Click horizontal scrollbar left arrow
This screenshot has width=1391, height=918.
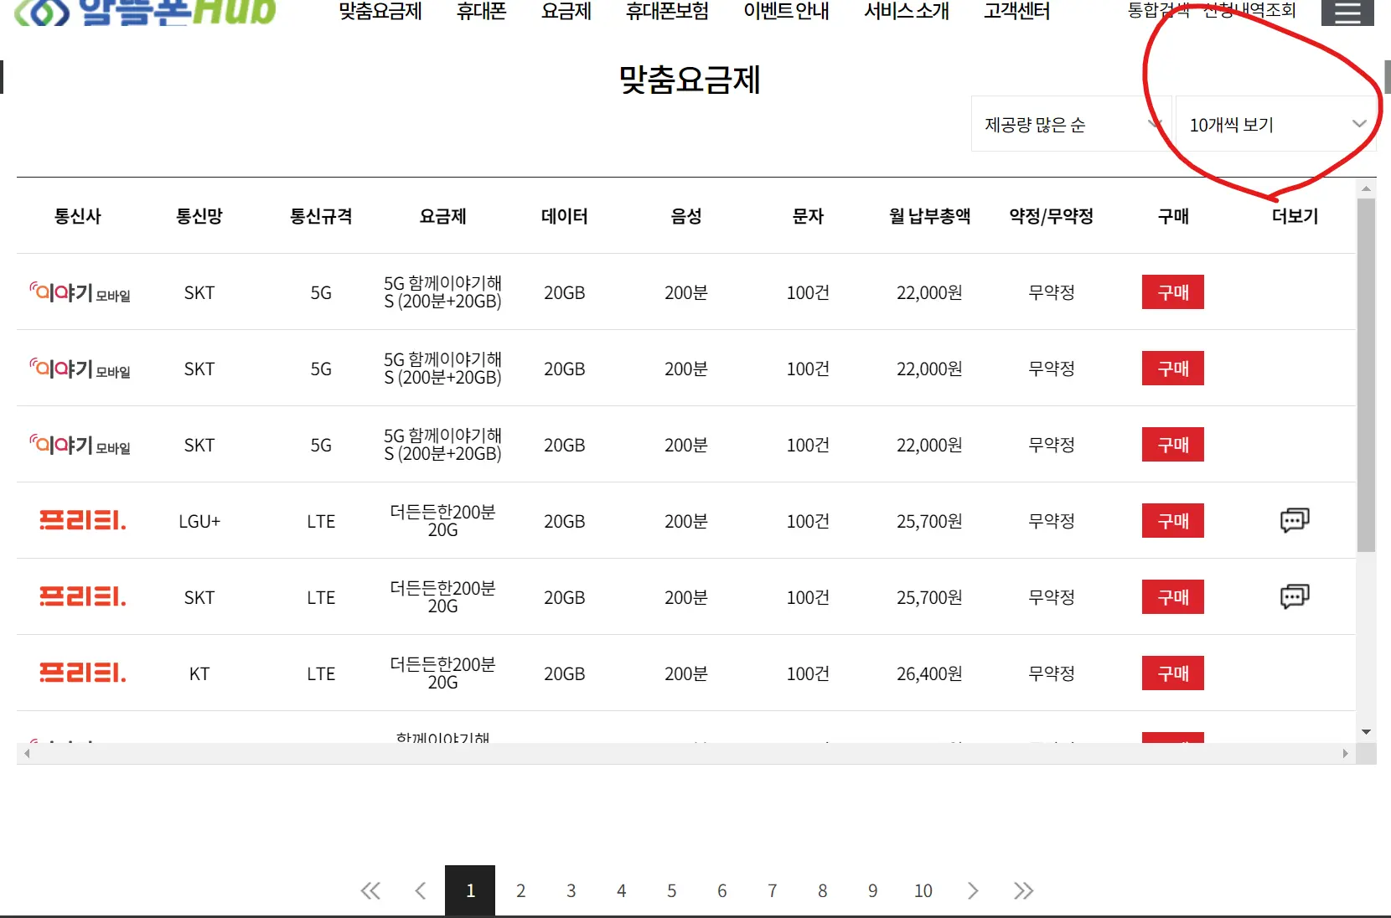(27, 754)
